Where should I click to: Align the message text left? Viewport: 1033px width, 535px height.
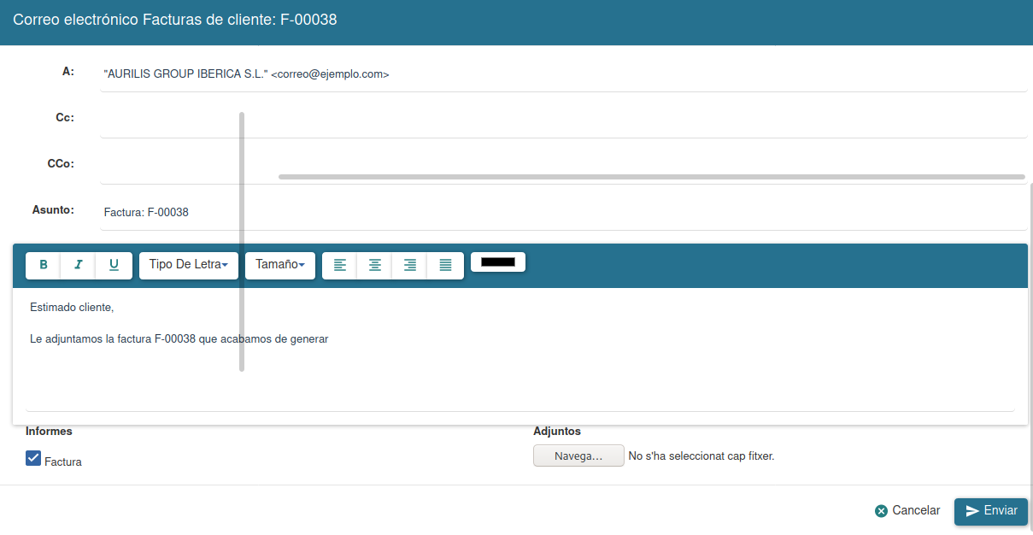[339, 265]
